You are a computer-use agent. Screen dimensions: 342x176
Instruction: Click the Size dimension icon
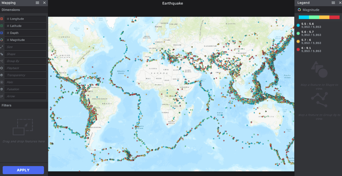tap(2, 47)
